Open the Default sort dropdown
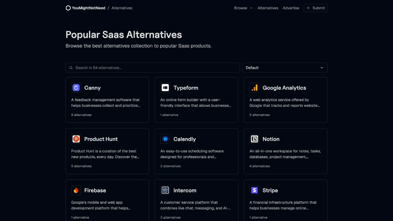 pos(285,68)
